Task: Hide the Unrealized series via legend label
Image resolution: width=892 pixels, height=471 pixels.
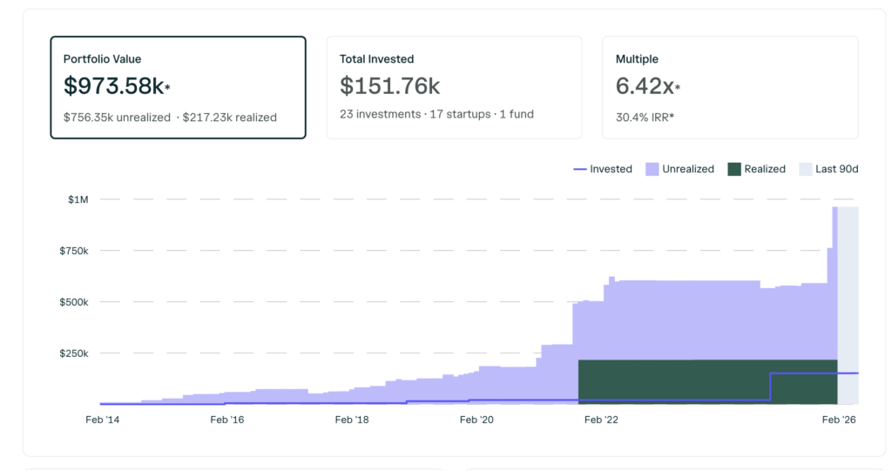Action: pos(687,169)
